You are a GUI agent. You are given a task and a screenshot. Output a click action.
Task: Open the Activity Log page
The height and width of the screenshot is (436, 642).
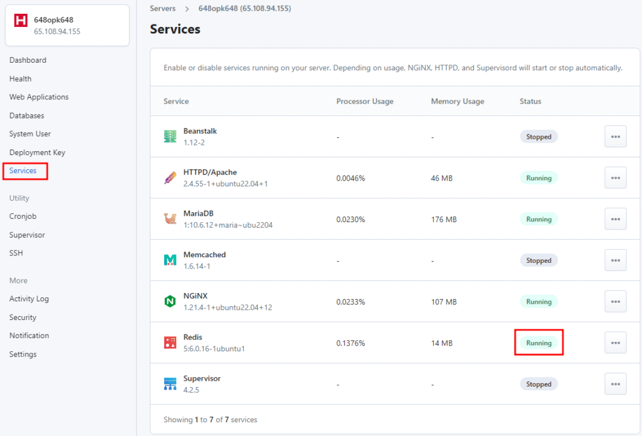click(29, 299)
